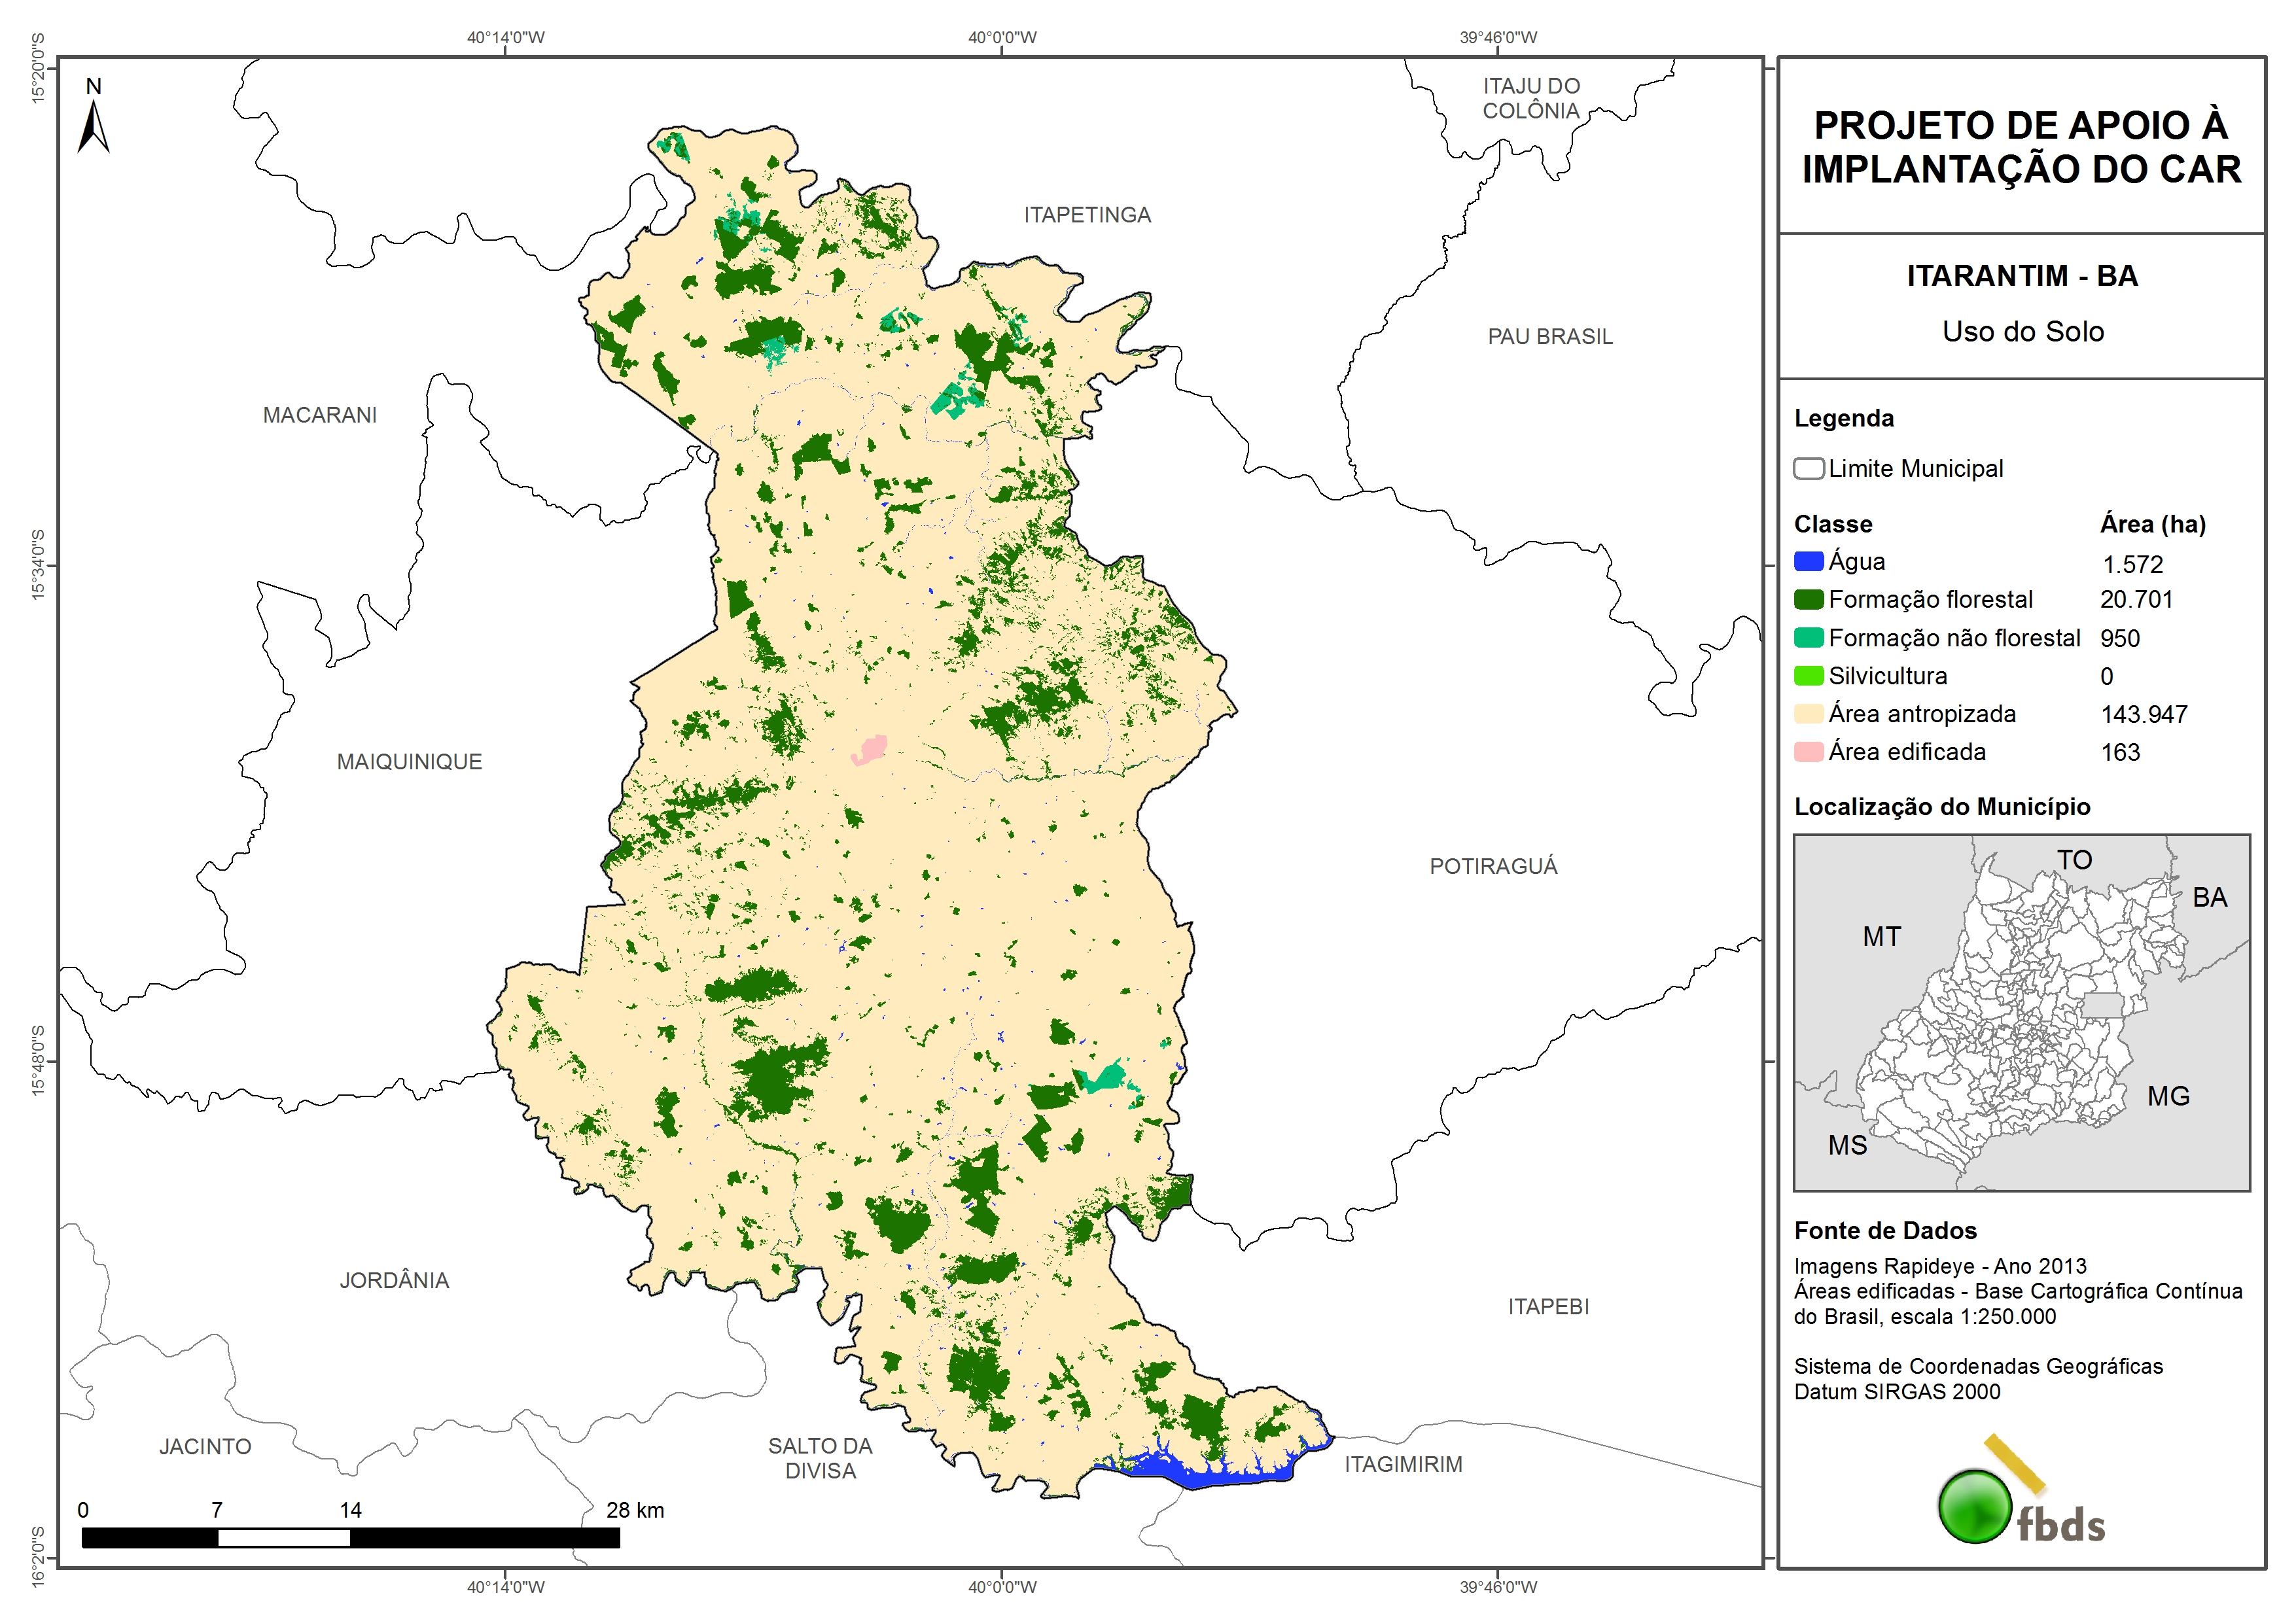This screenshot has height=1623, width=2296.
Task: Click the black and white scale bar
Action: pyautogui.click(x=350, y=1537)
